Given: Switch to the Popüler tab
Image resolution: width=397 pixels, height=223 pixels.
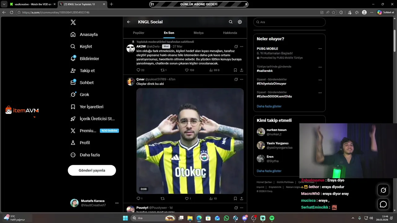Looking at the screenshot, I should 139,33.
